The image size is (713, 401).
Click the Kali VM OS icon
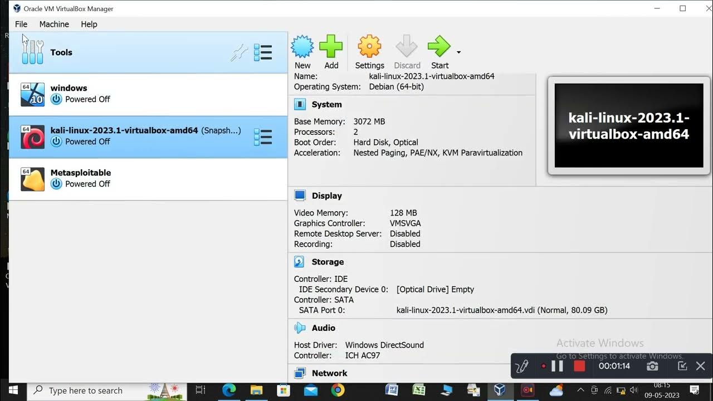point(32,137)
